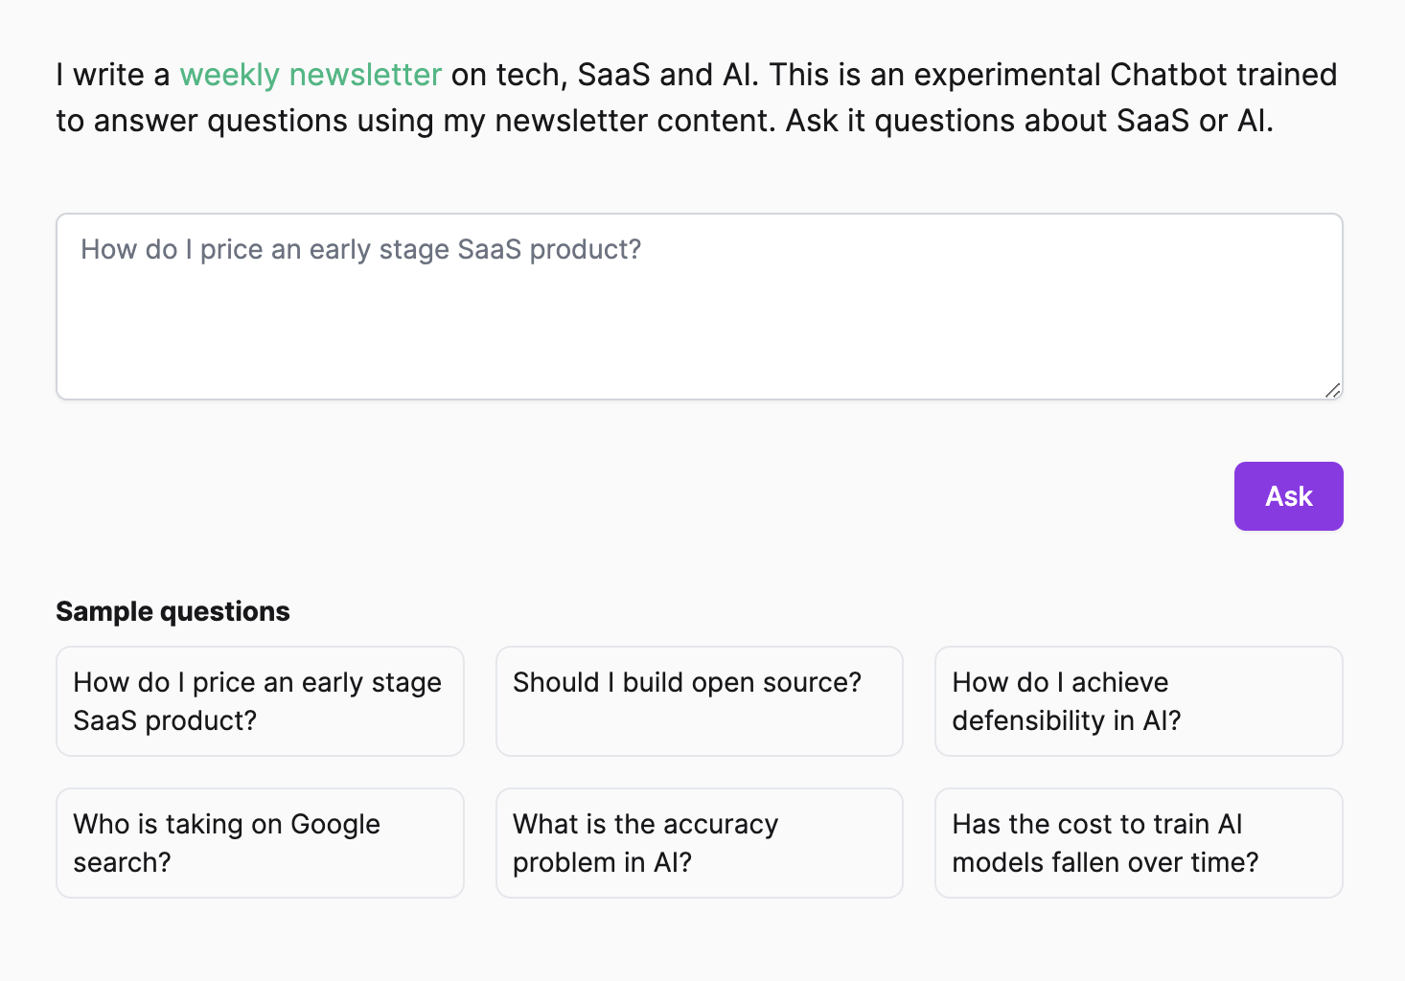Click the text 'Ask it questions about SaaS or AI'
Viewport: 1405px width, 981px height.
(x=1028, y=122)
